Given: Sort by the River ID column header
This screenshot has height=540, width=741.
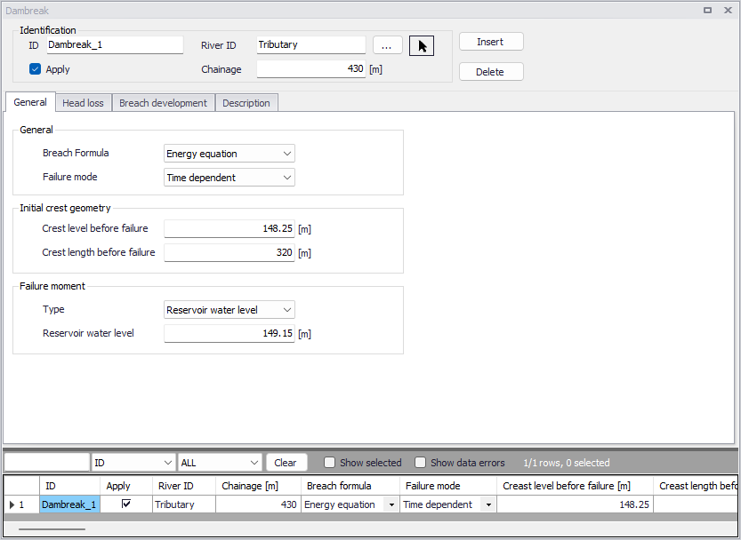Looking at the screenshot, I should point(184,486).
